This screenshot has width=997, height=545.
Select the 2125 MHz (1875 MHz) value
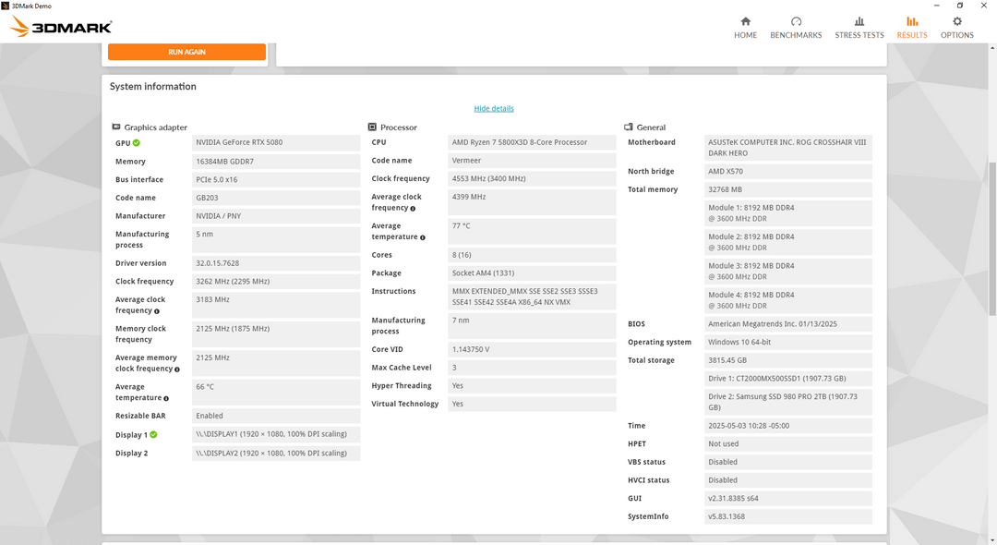point(276,333)
